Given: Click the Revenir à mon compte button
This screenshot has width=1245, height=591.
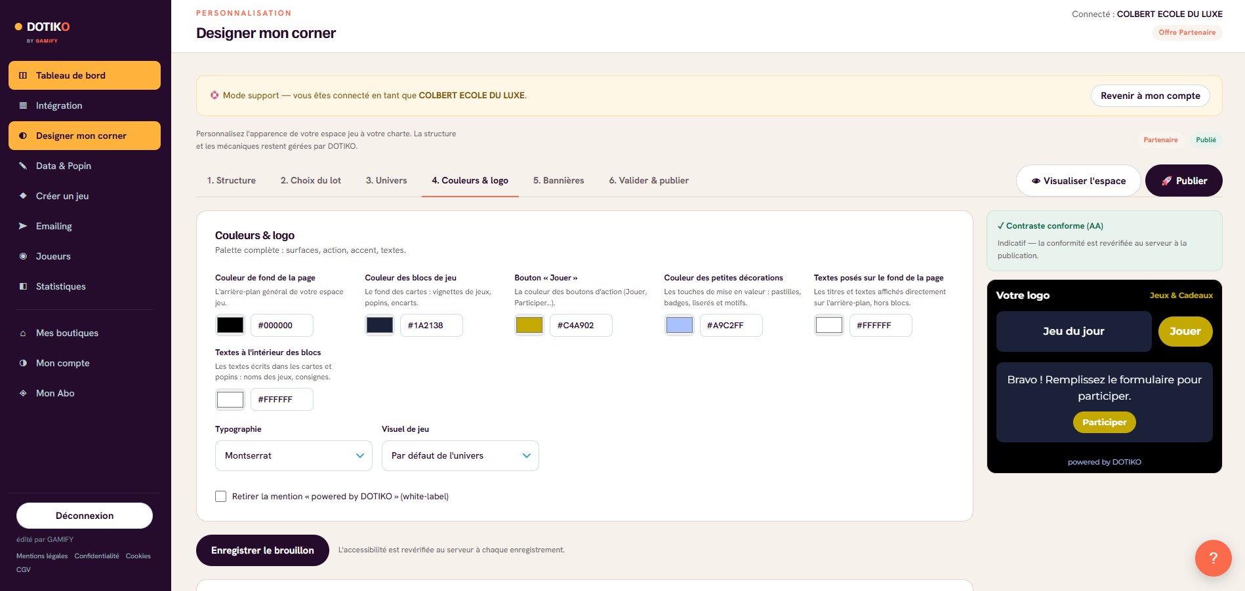Looking at the screenshot, I should (x=1151, y=96).
